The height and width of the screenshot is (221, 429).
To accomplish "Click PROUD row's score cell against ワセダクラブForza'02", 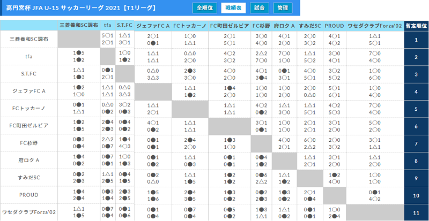I will pos(374,195).
